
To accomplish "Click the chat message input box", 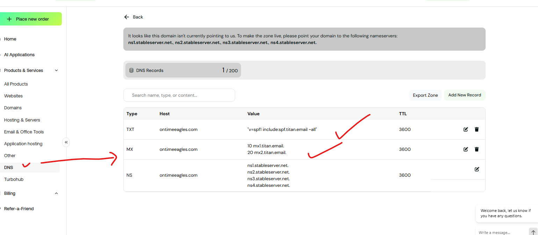I will (x=501, y=232).
